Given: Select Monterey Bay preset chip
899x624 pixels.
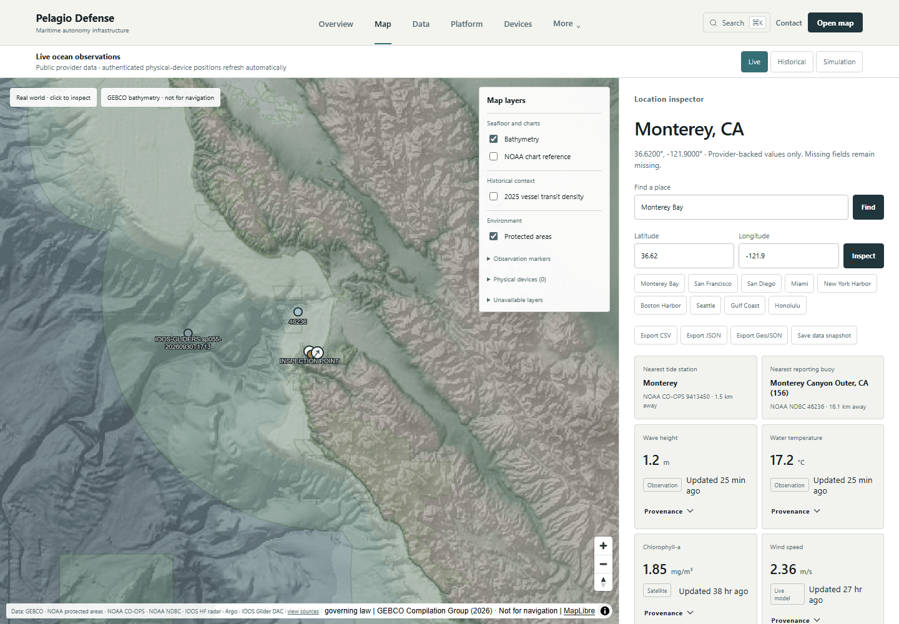Looking at the screenshot, I should (659, 283).
